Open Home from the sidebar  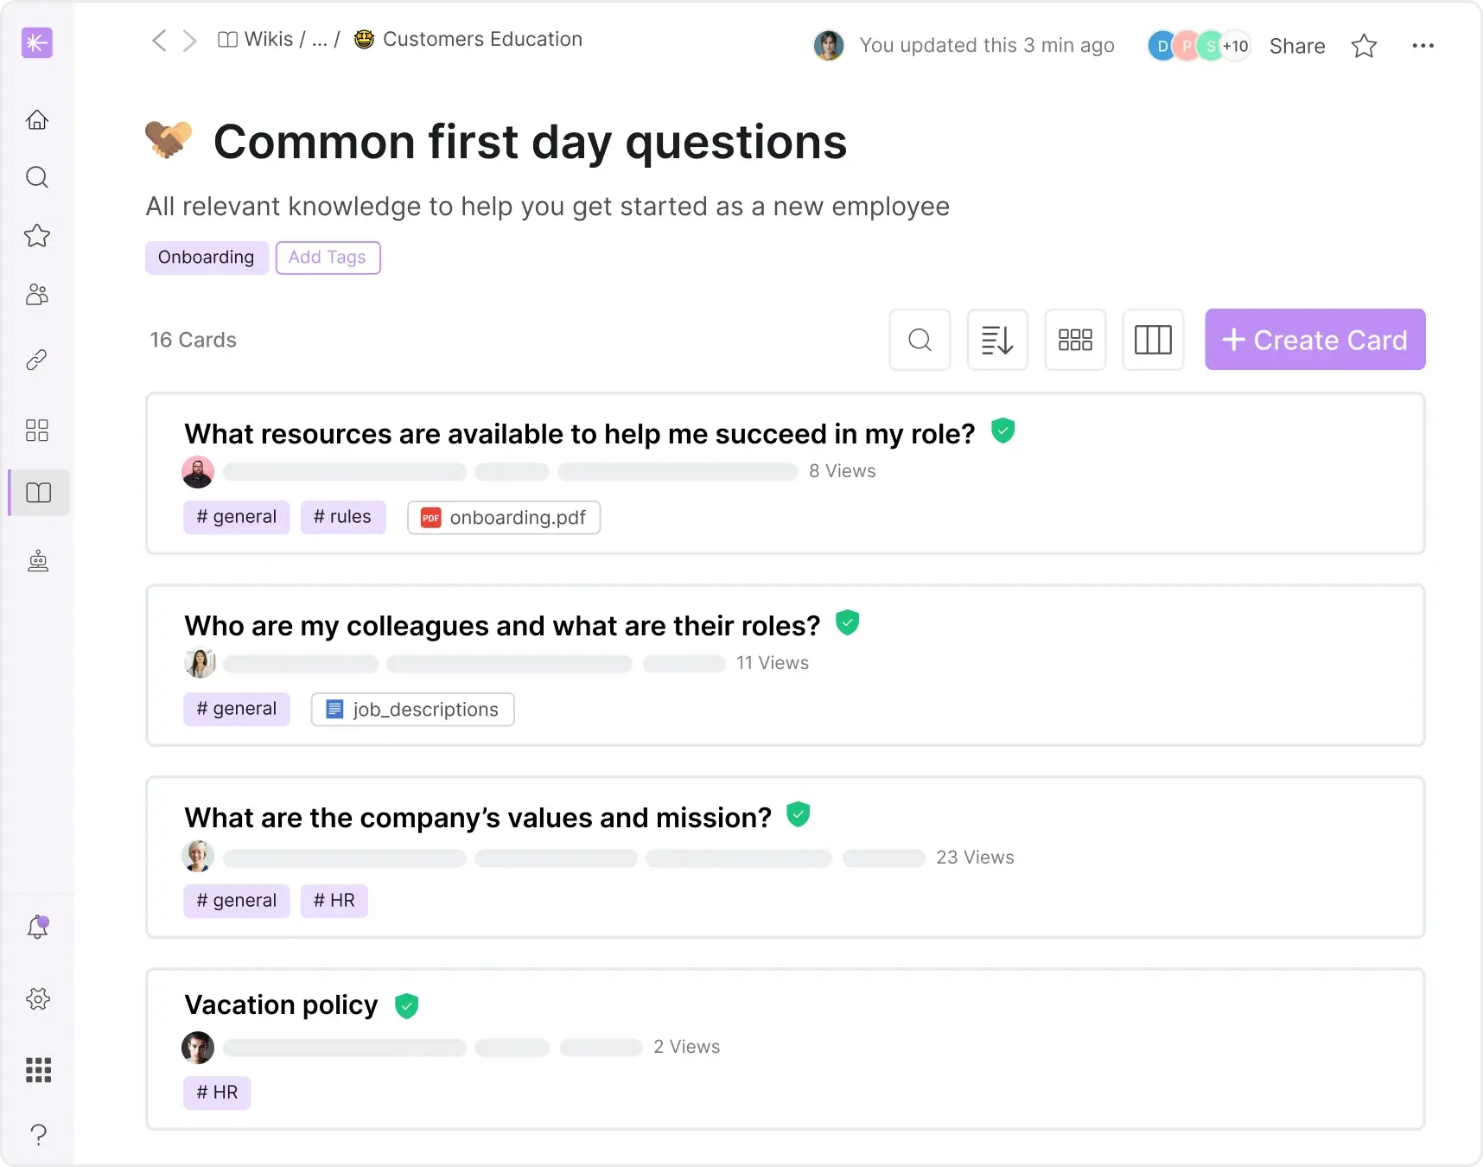point(37,119)
